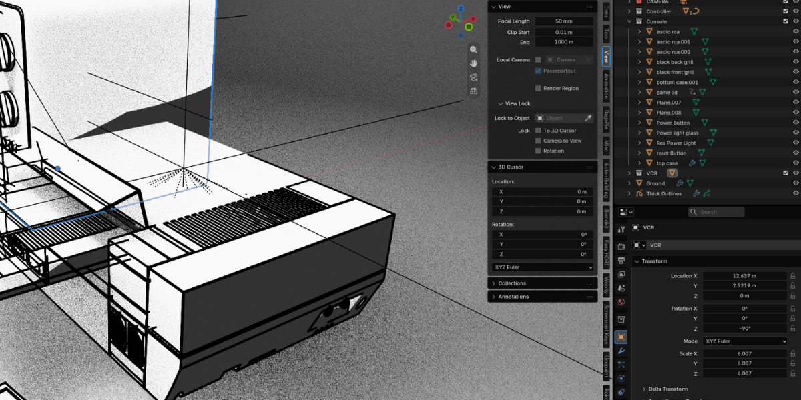The image size is (801, 400).
Task: Expand the Collections panel
Action: click(x=543, y=283)
